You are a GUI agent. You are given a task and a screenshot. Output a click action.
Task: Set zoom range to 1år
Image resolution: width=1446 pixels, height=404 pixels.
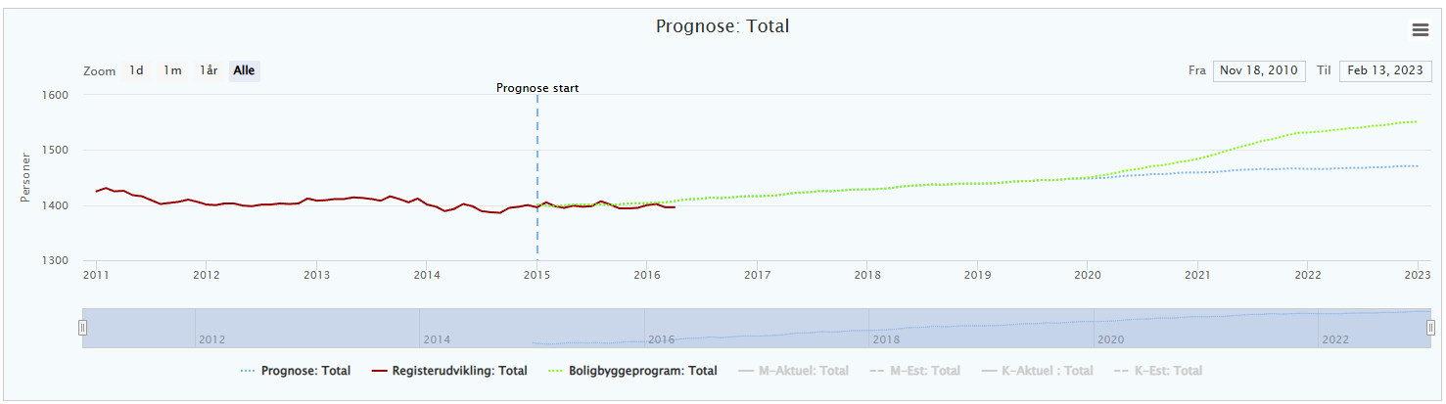pos(209,70)
